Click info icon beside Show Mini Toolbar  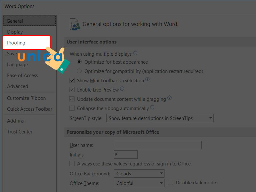147,79
